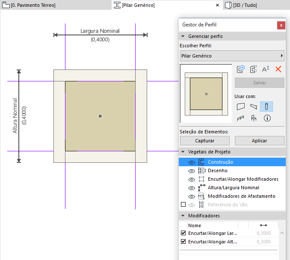Select Altura/Largura Nominal row

232,188
